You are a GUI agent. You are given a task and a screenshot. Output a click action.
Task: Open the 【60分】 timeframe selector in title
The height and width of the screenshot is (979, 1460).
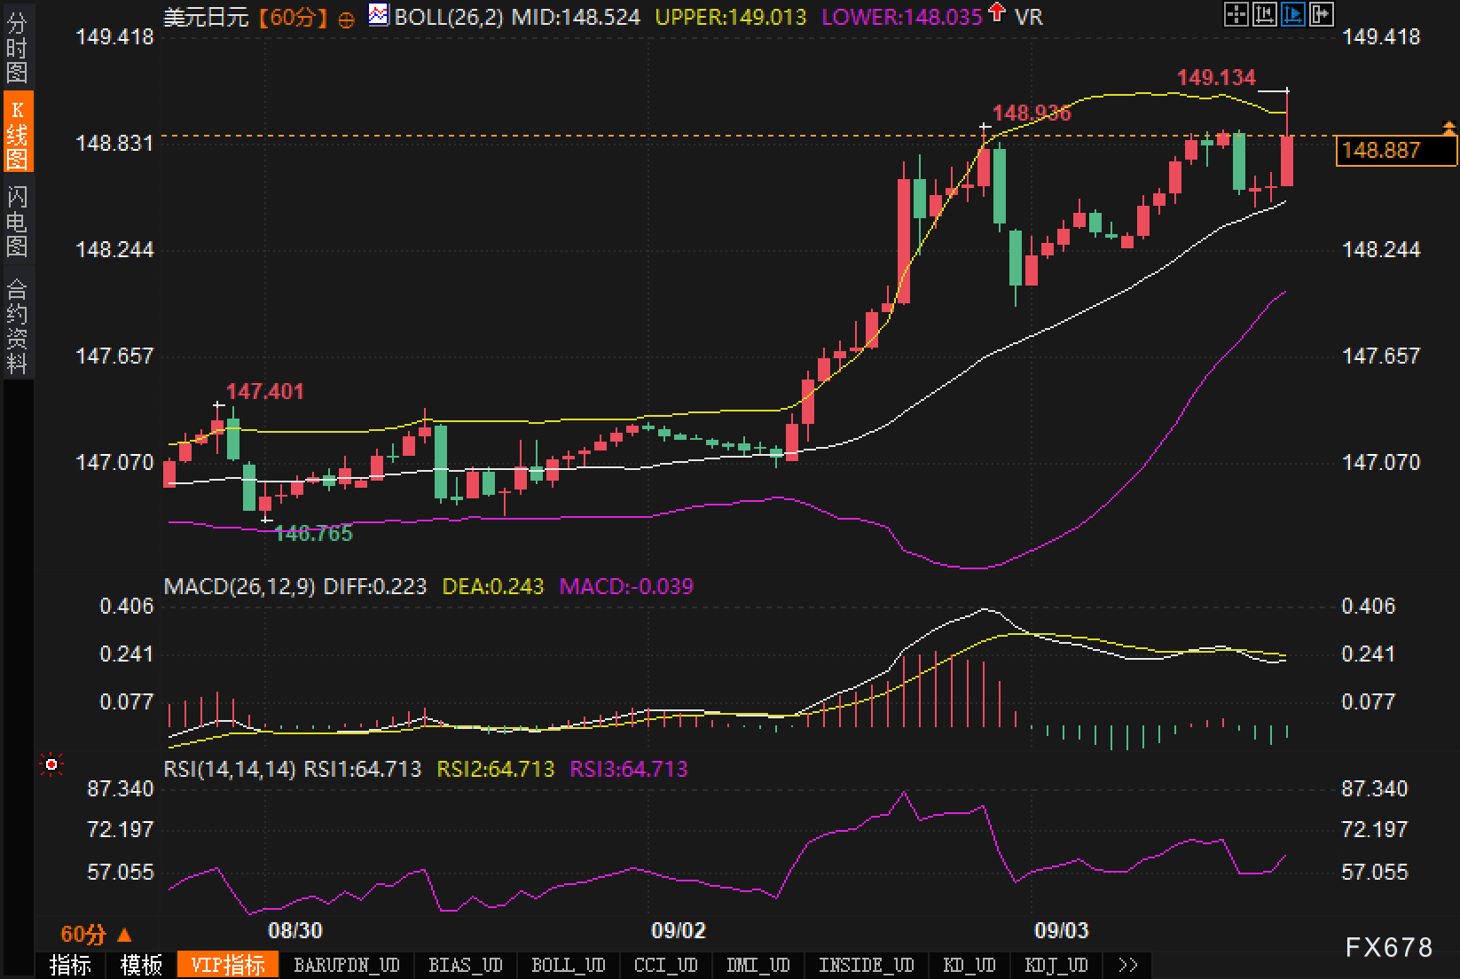point(292,17)
